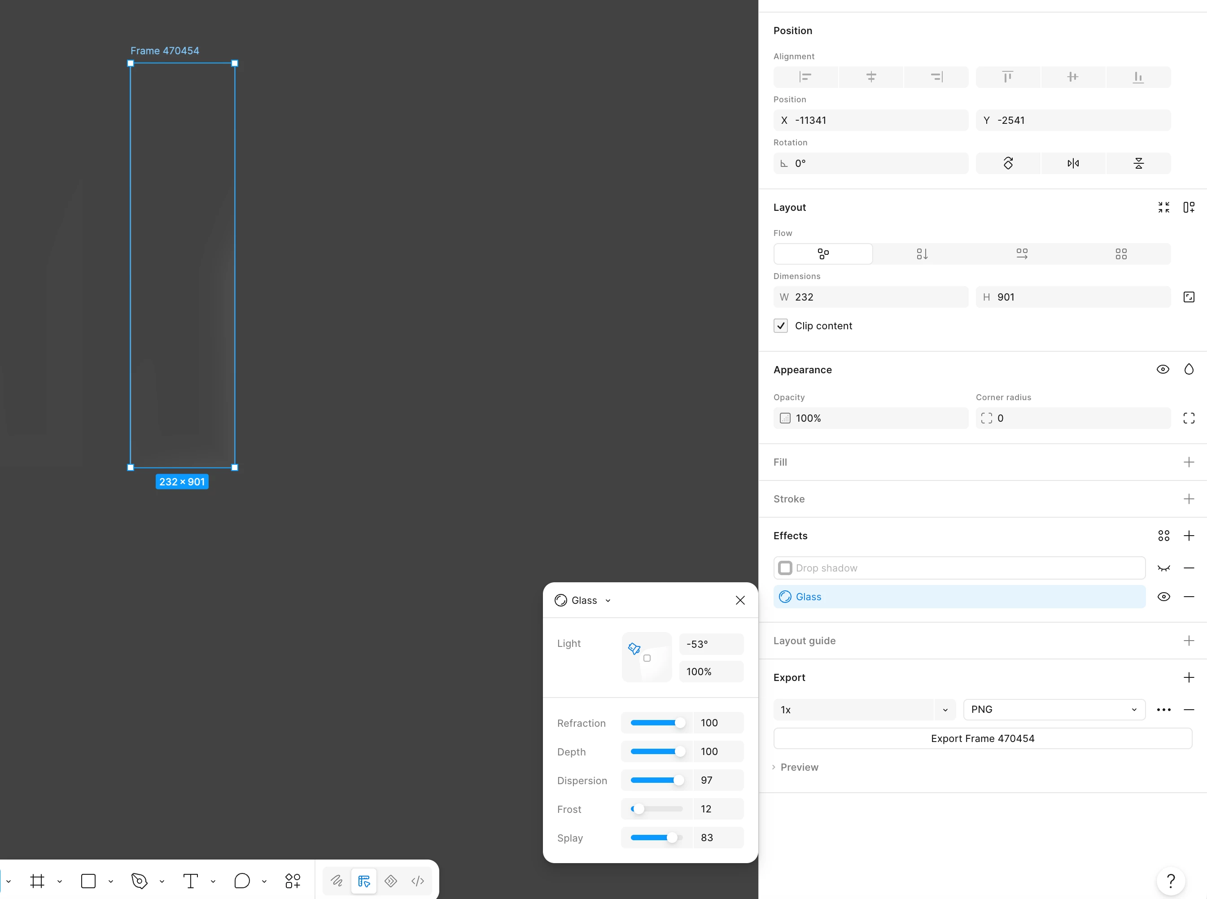Open Pen tool options chevron
The width and height of the screenshot is (1207, 899).
[x=162, y=882]
